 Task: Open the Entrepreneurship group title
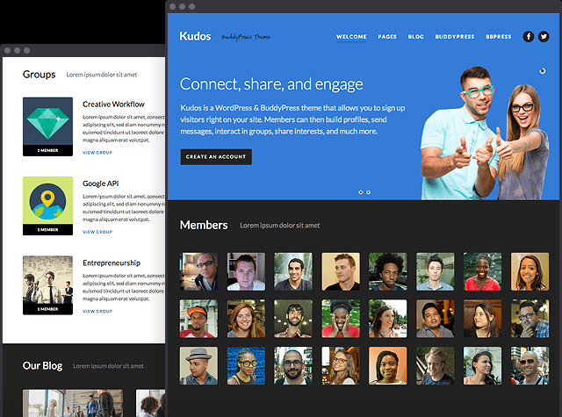point(112,263)
